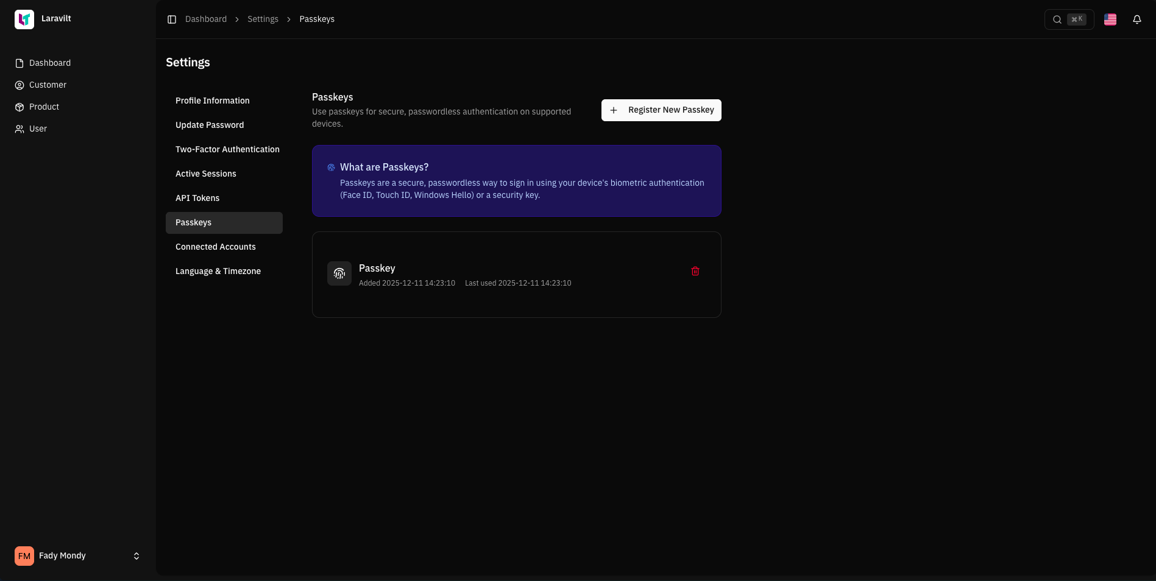Click Register New Passkey button
The height and width of the screenshot is (581, 1156).
(661, 110)
